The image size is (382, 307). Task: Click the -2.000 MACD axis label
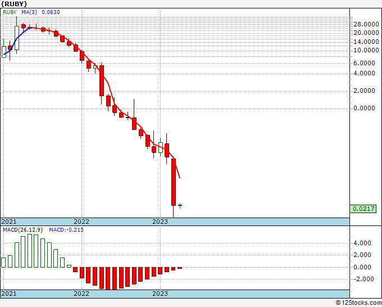point(362,279)
